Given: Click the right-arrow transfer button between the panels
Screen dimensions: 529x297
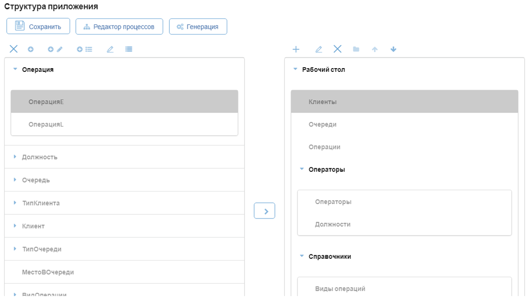Looking at the screenshot, I should point(264,211).
